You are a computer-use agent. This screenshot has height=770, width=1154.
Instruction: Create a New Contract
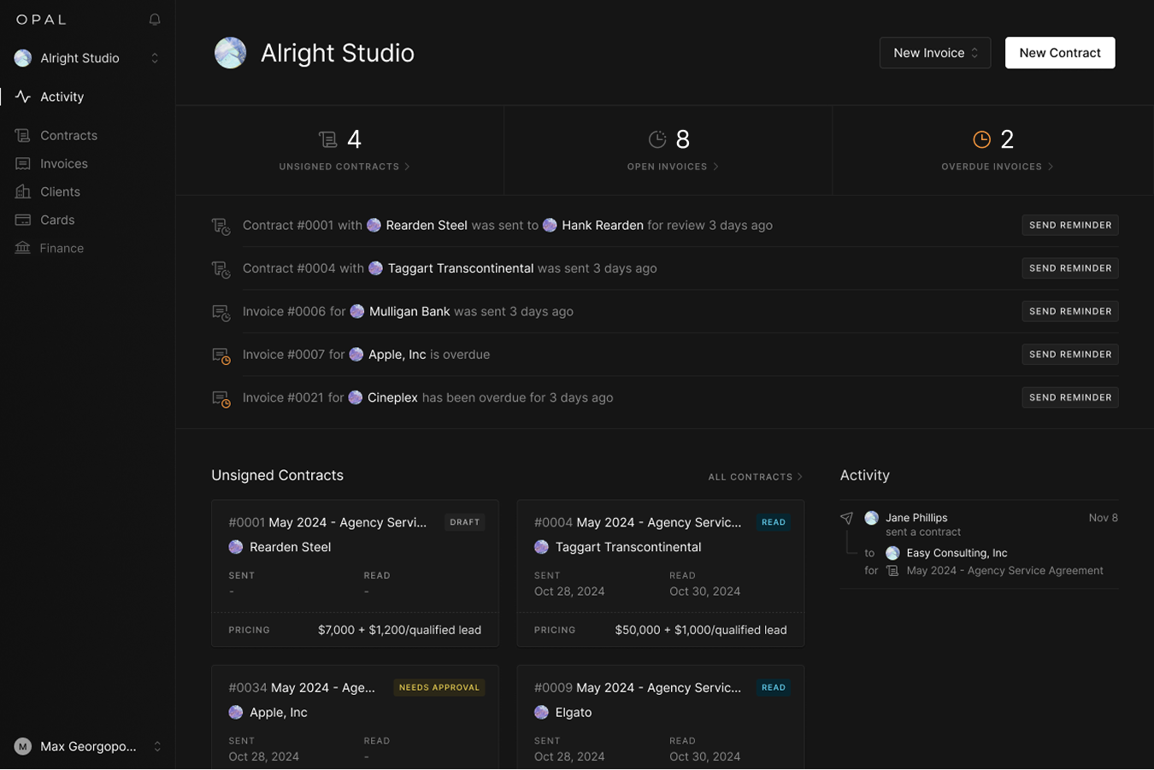tap(1060, 53)
